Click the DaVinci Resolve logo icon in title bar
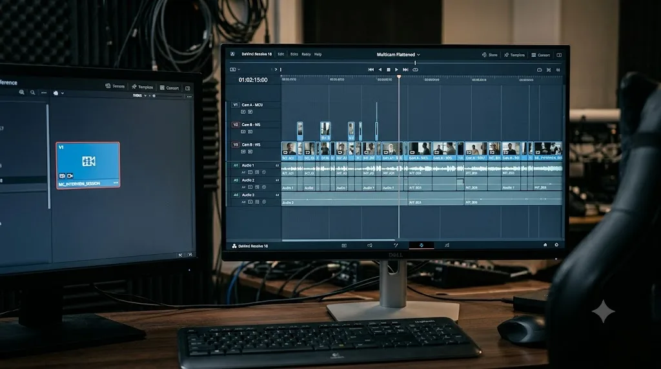661x369 pixels. coord(232,54)
